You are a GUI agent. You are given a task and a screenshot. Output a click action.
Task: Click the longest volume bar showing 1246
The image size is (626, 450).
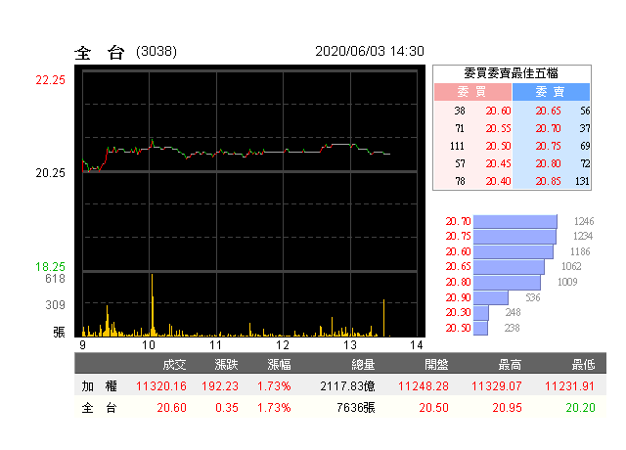pyautogui.click(x=514, y=222)
